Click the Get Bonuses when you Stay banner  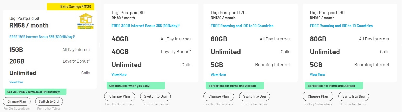pyautogui.click(x=136, y=86)
